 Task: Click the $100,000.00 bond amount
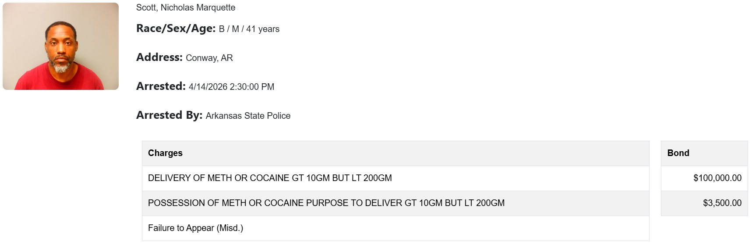[717, 178]
